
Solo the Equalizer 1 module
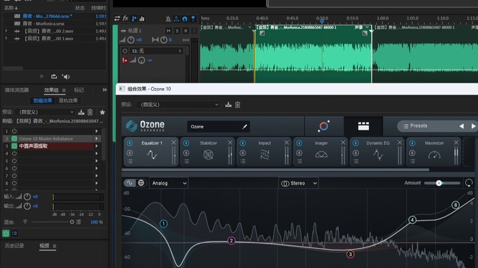pyautogui.click(x=129, y=153)
